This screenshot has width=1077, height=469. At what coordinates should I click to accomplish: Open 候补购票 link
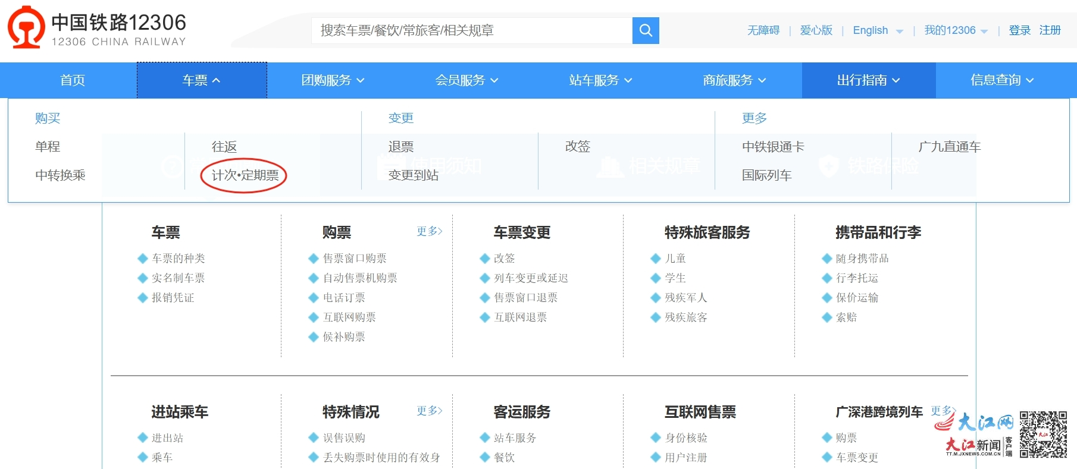(344, 336)
